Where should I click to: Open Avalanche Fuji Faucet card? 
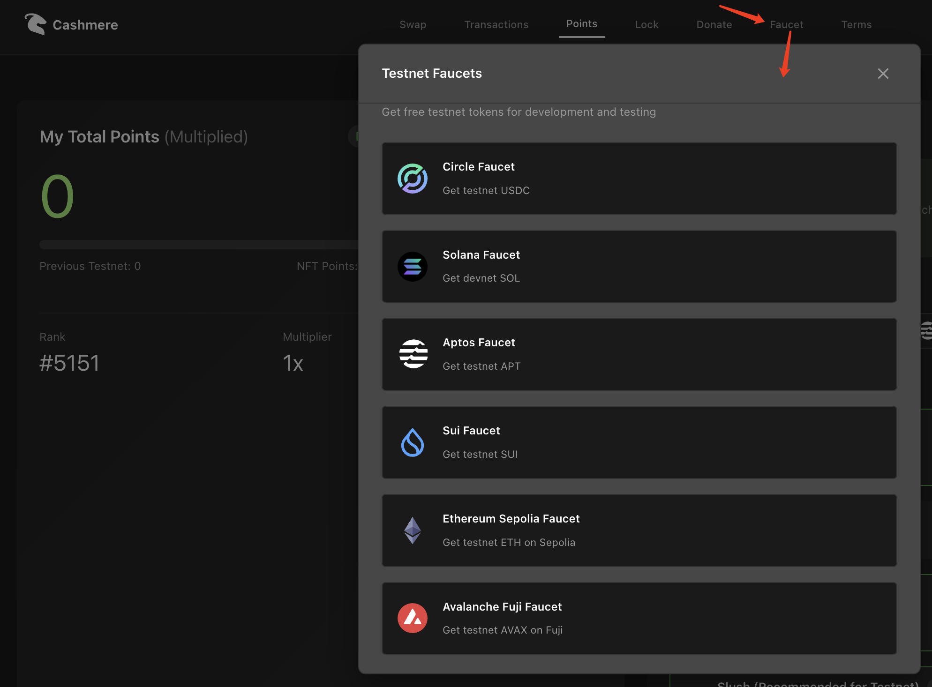click(x=639, y=618)
